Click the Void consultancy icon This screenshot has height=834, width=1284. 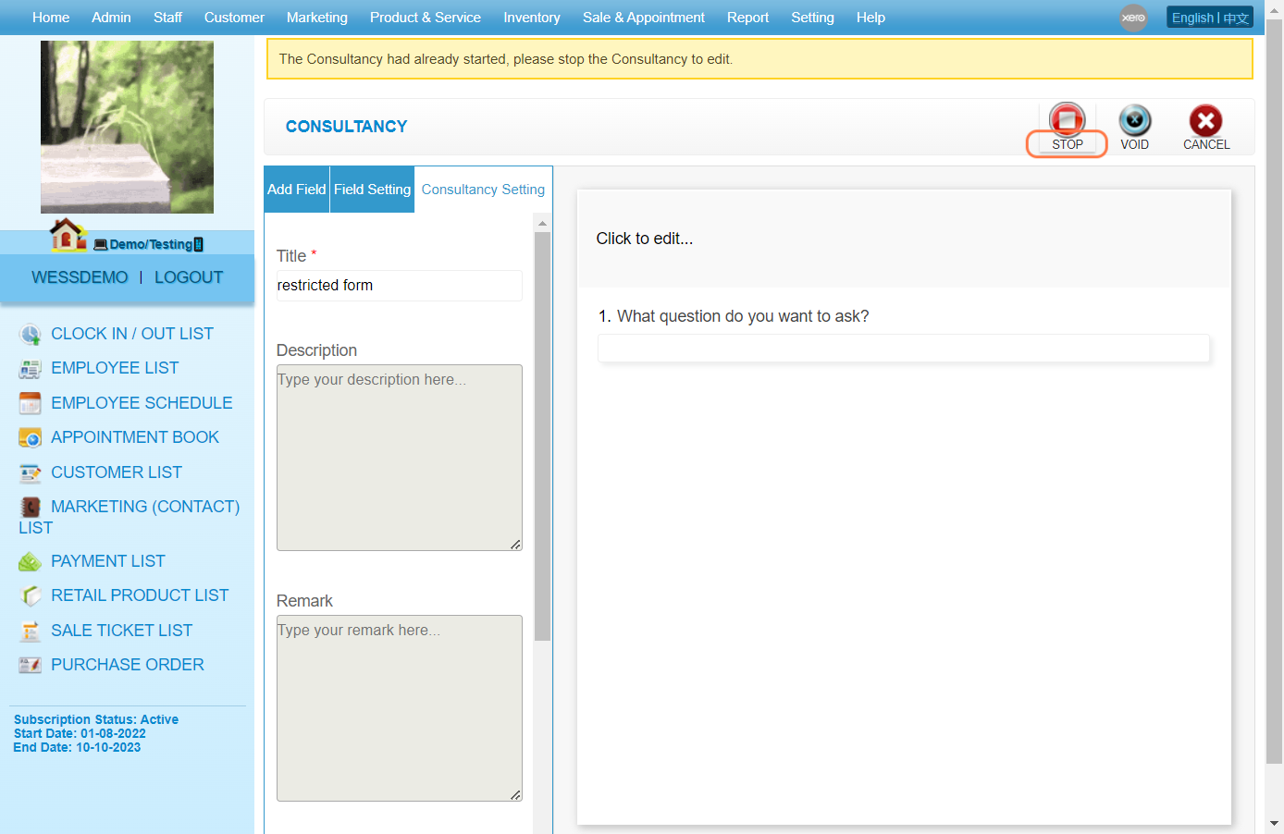coord(1135,120)
